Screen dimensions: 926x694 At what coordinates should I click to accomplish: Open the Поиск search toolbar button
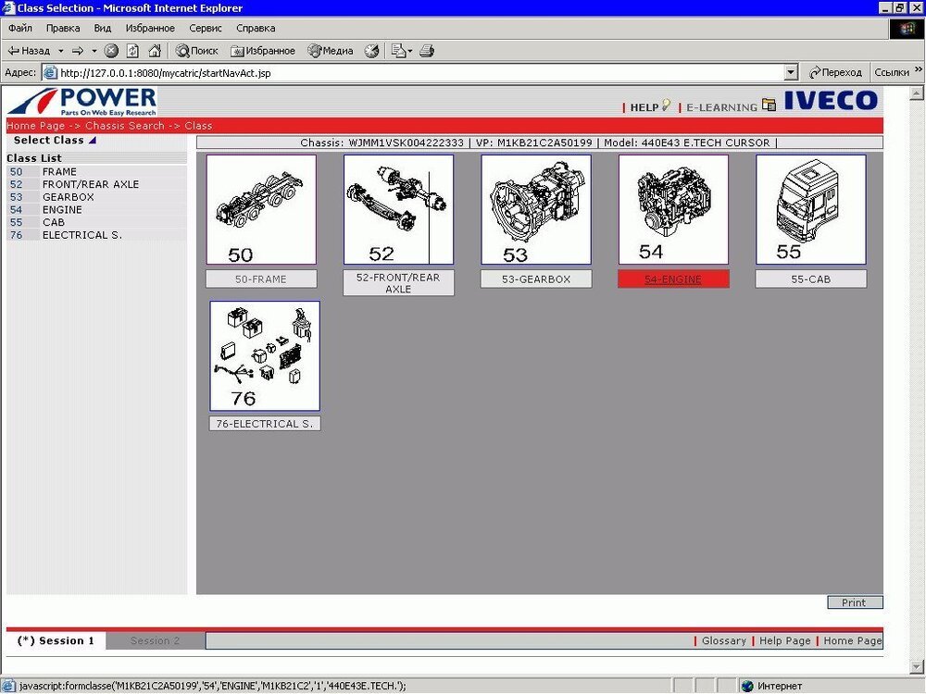pyautogui.click(x=197, y=51)
